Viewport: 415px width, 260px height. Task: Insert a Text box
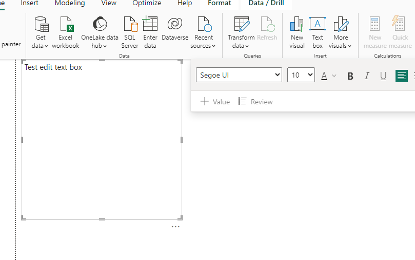click(x=318, y=33)
